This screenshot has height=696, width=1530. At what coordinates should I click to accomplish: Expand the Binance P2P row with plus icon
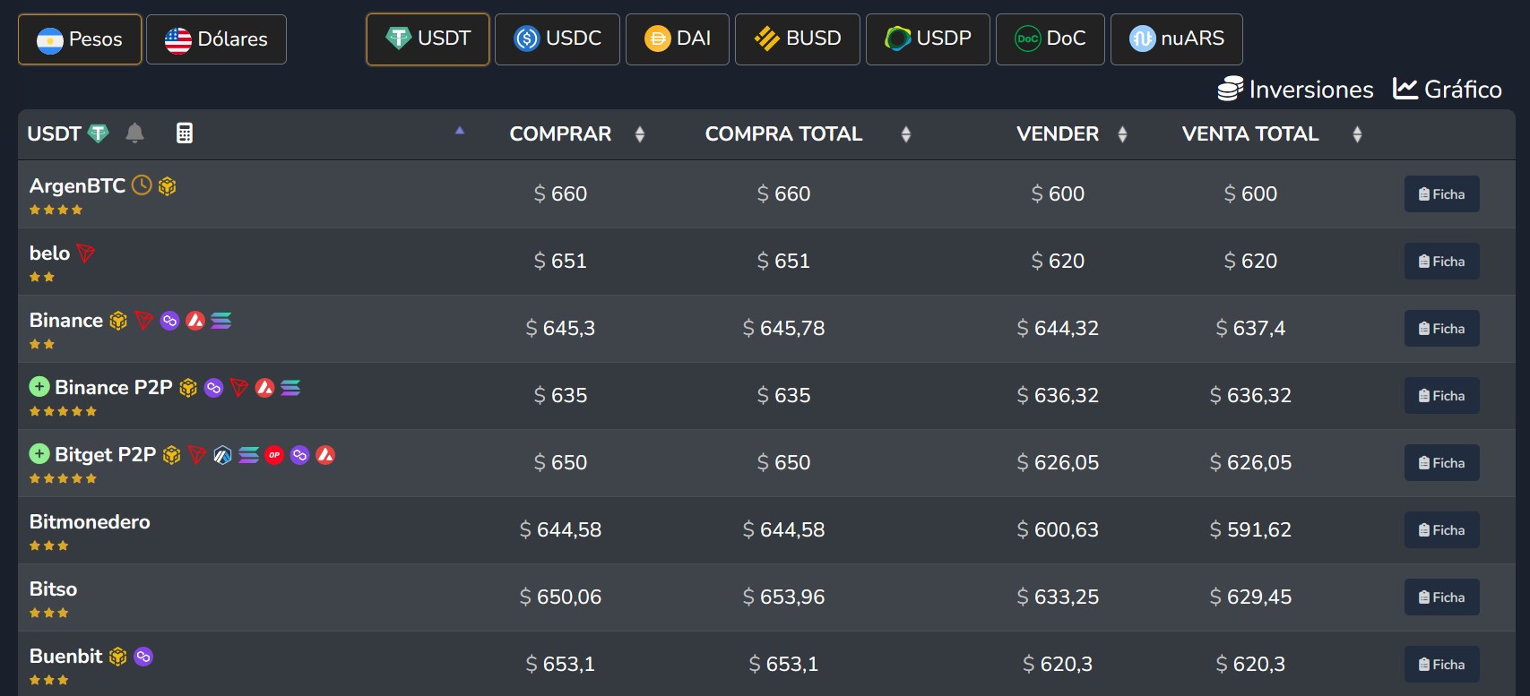click(39, 387)
